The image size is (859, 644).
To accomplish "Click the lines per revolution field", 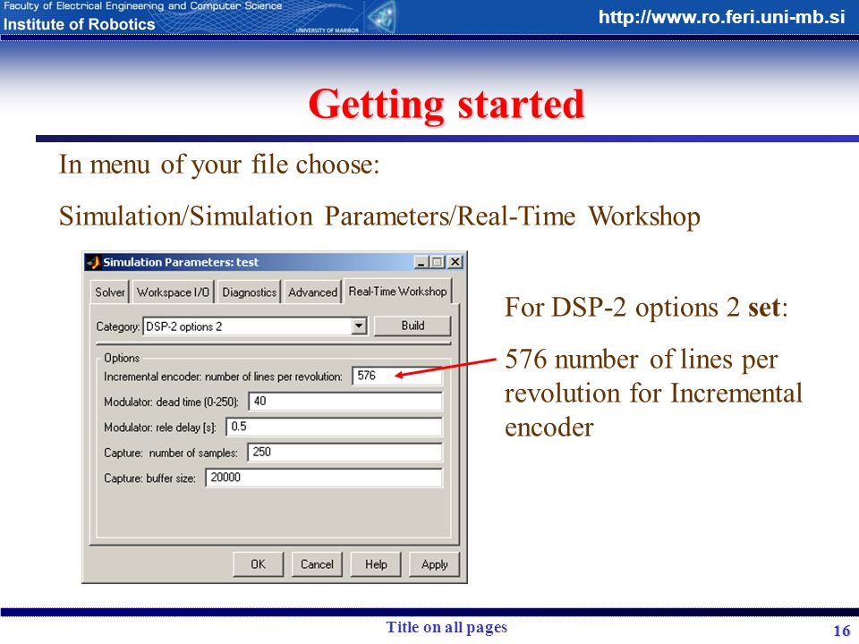I will [397, 376].
